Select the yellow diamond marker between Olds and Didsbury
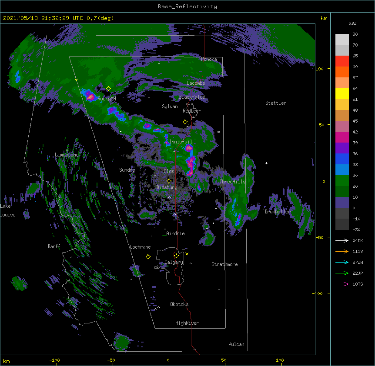The height and width of the screenshot is (366, 375). [x=169, y=181]
